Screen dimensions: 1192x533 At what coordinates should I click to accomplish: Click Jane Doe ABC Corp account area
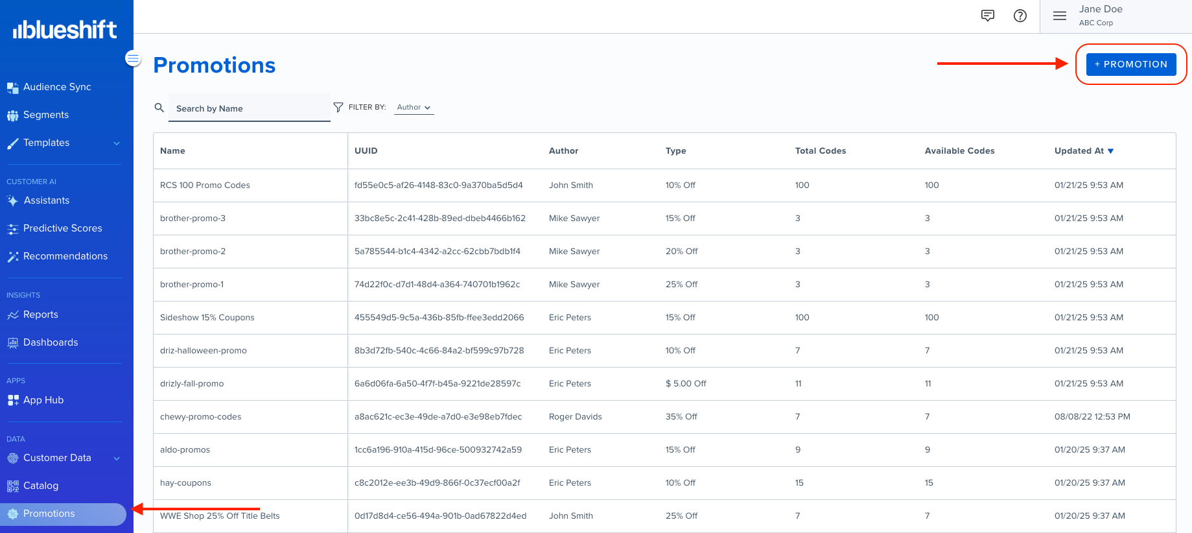tap(1101, 16)
